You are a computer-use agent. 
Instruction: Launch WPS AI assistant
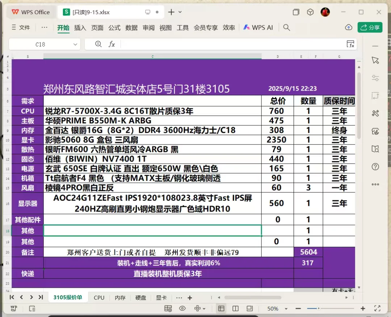[x=258, y=27]
